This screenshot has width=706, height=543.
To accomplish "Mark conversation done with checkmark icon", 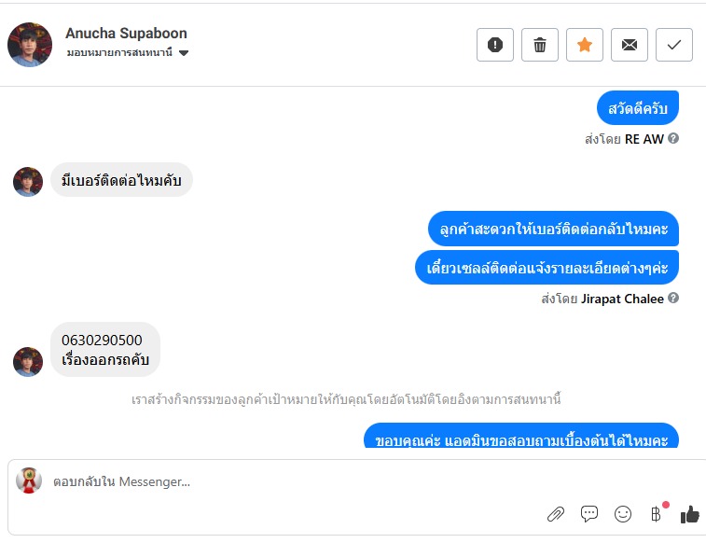I will click(674, 45).
